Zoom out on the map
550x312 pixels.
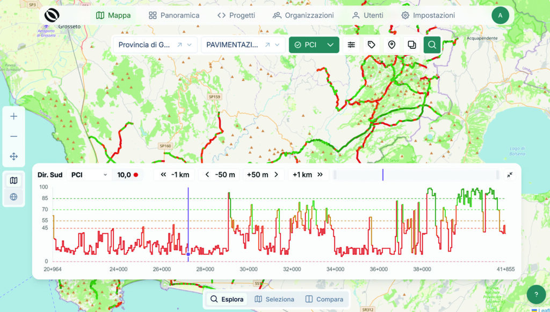(x=13, y=136)
